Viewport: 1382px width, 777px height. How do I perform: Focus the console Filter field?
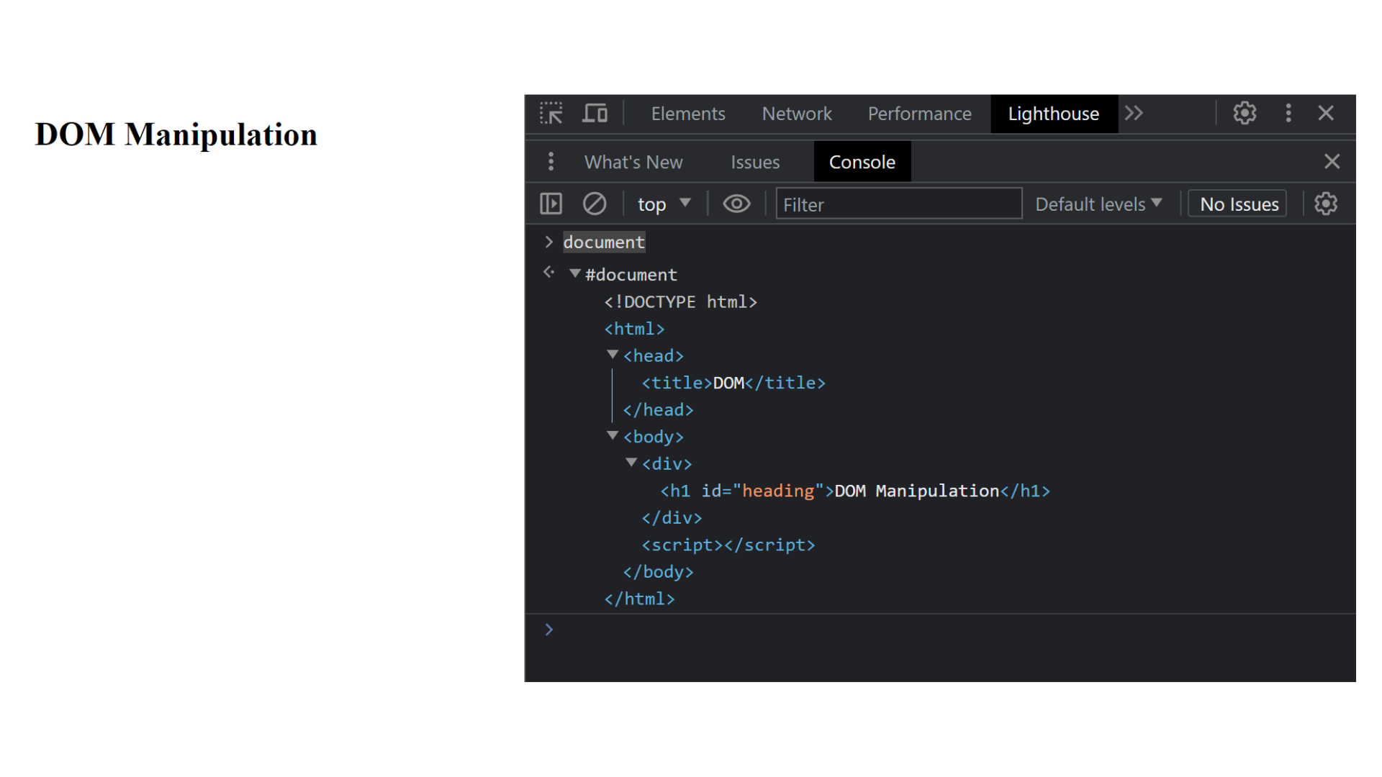pos(898,204)
